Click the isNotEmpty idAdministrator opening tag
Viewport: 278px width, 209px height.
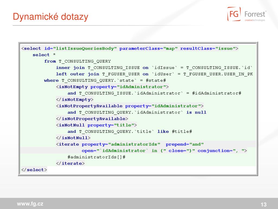[112, 87]
